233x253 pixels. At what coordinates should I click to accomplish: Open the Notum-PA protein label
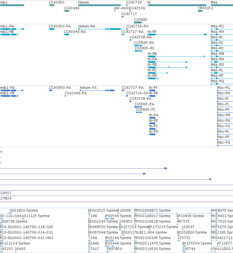[88, 88]
